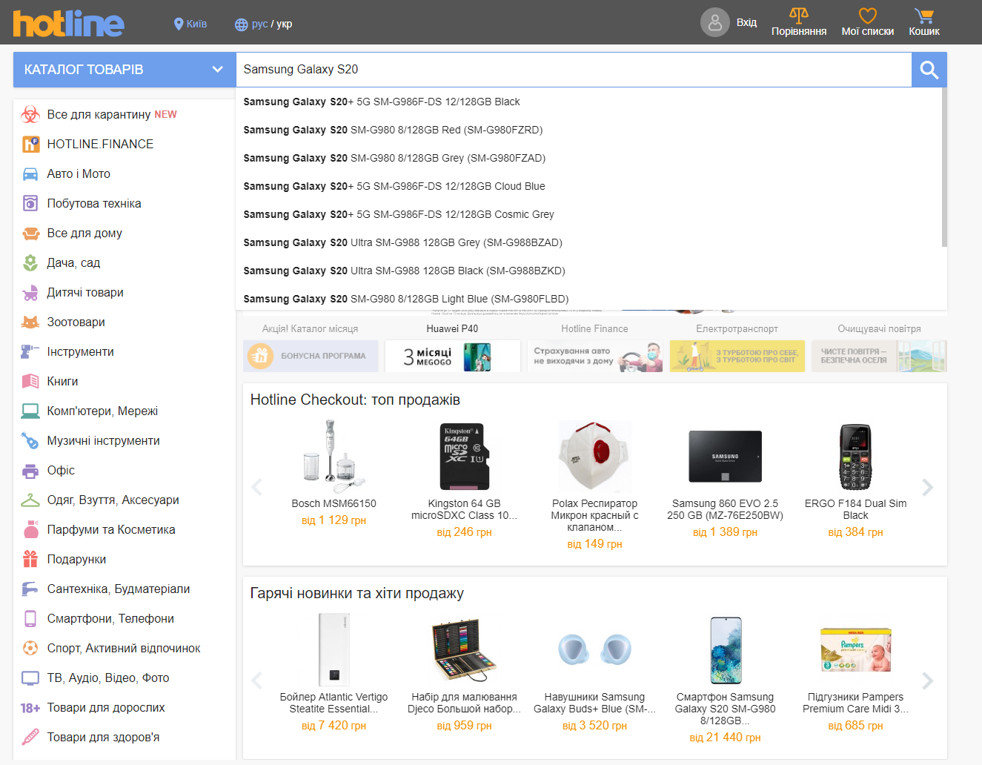Click the Samsung Galaxy S20 search field
This screenshot has height=765, width=982.
pyautogui.click(x=574, y=70)
